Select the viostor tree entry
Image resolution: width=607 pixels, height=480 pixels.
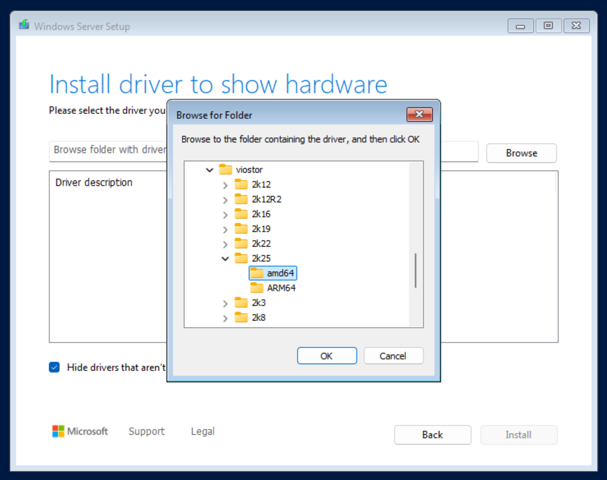[249, 170]
